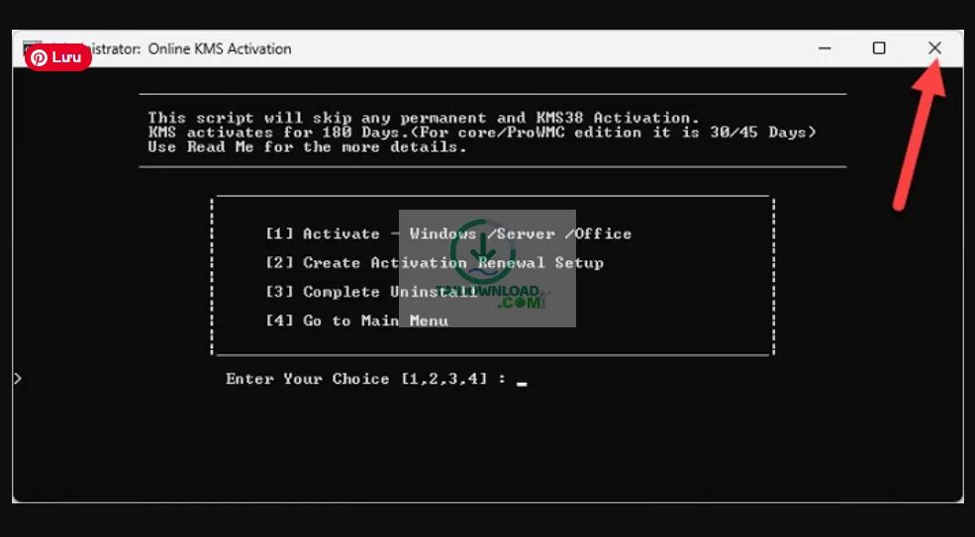Click option [2] Create Activation Renewal Setup

coord(434,263)
